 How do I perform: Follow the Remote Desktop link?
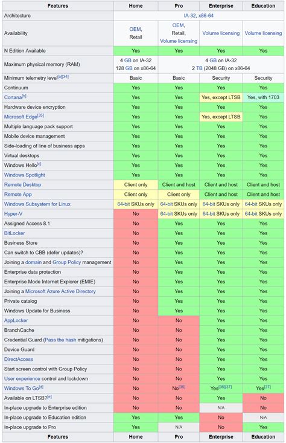point(22,184)
